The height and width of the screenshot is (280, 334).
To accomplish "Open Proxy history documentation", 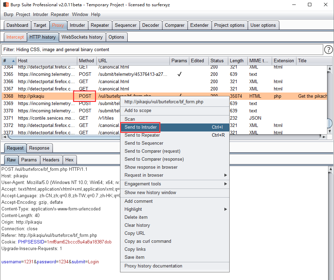I will pos(175,266).
